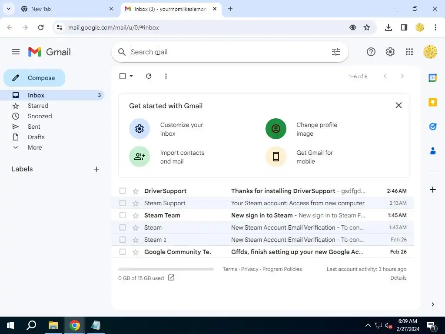Open Chrome downloads icon
Viewport: 445px width, 334px height.
point(388,27)
